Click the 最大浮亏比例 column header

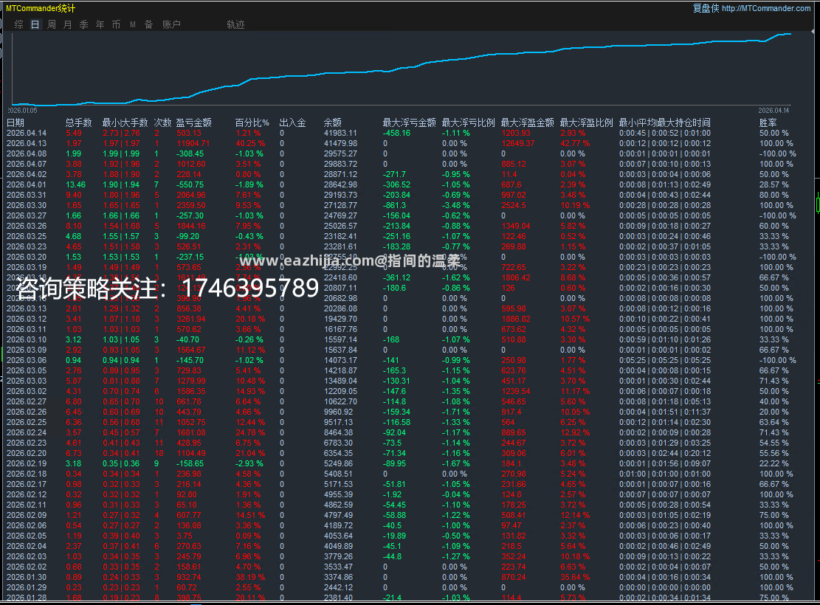click(x=468, y=123)
